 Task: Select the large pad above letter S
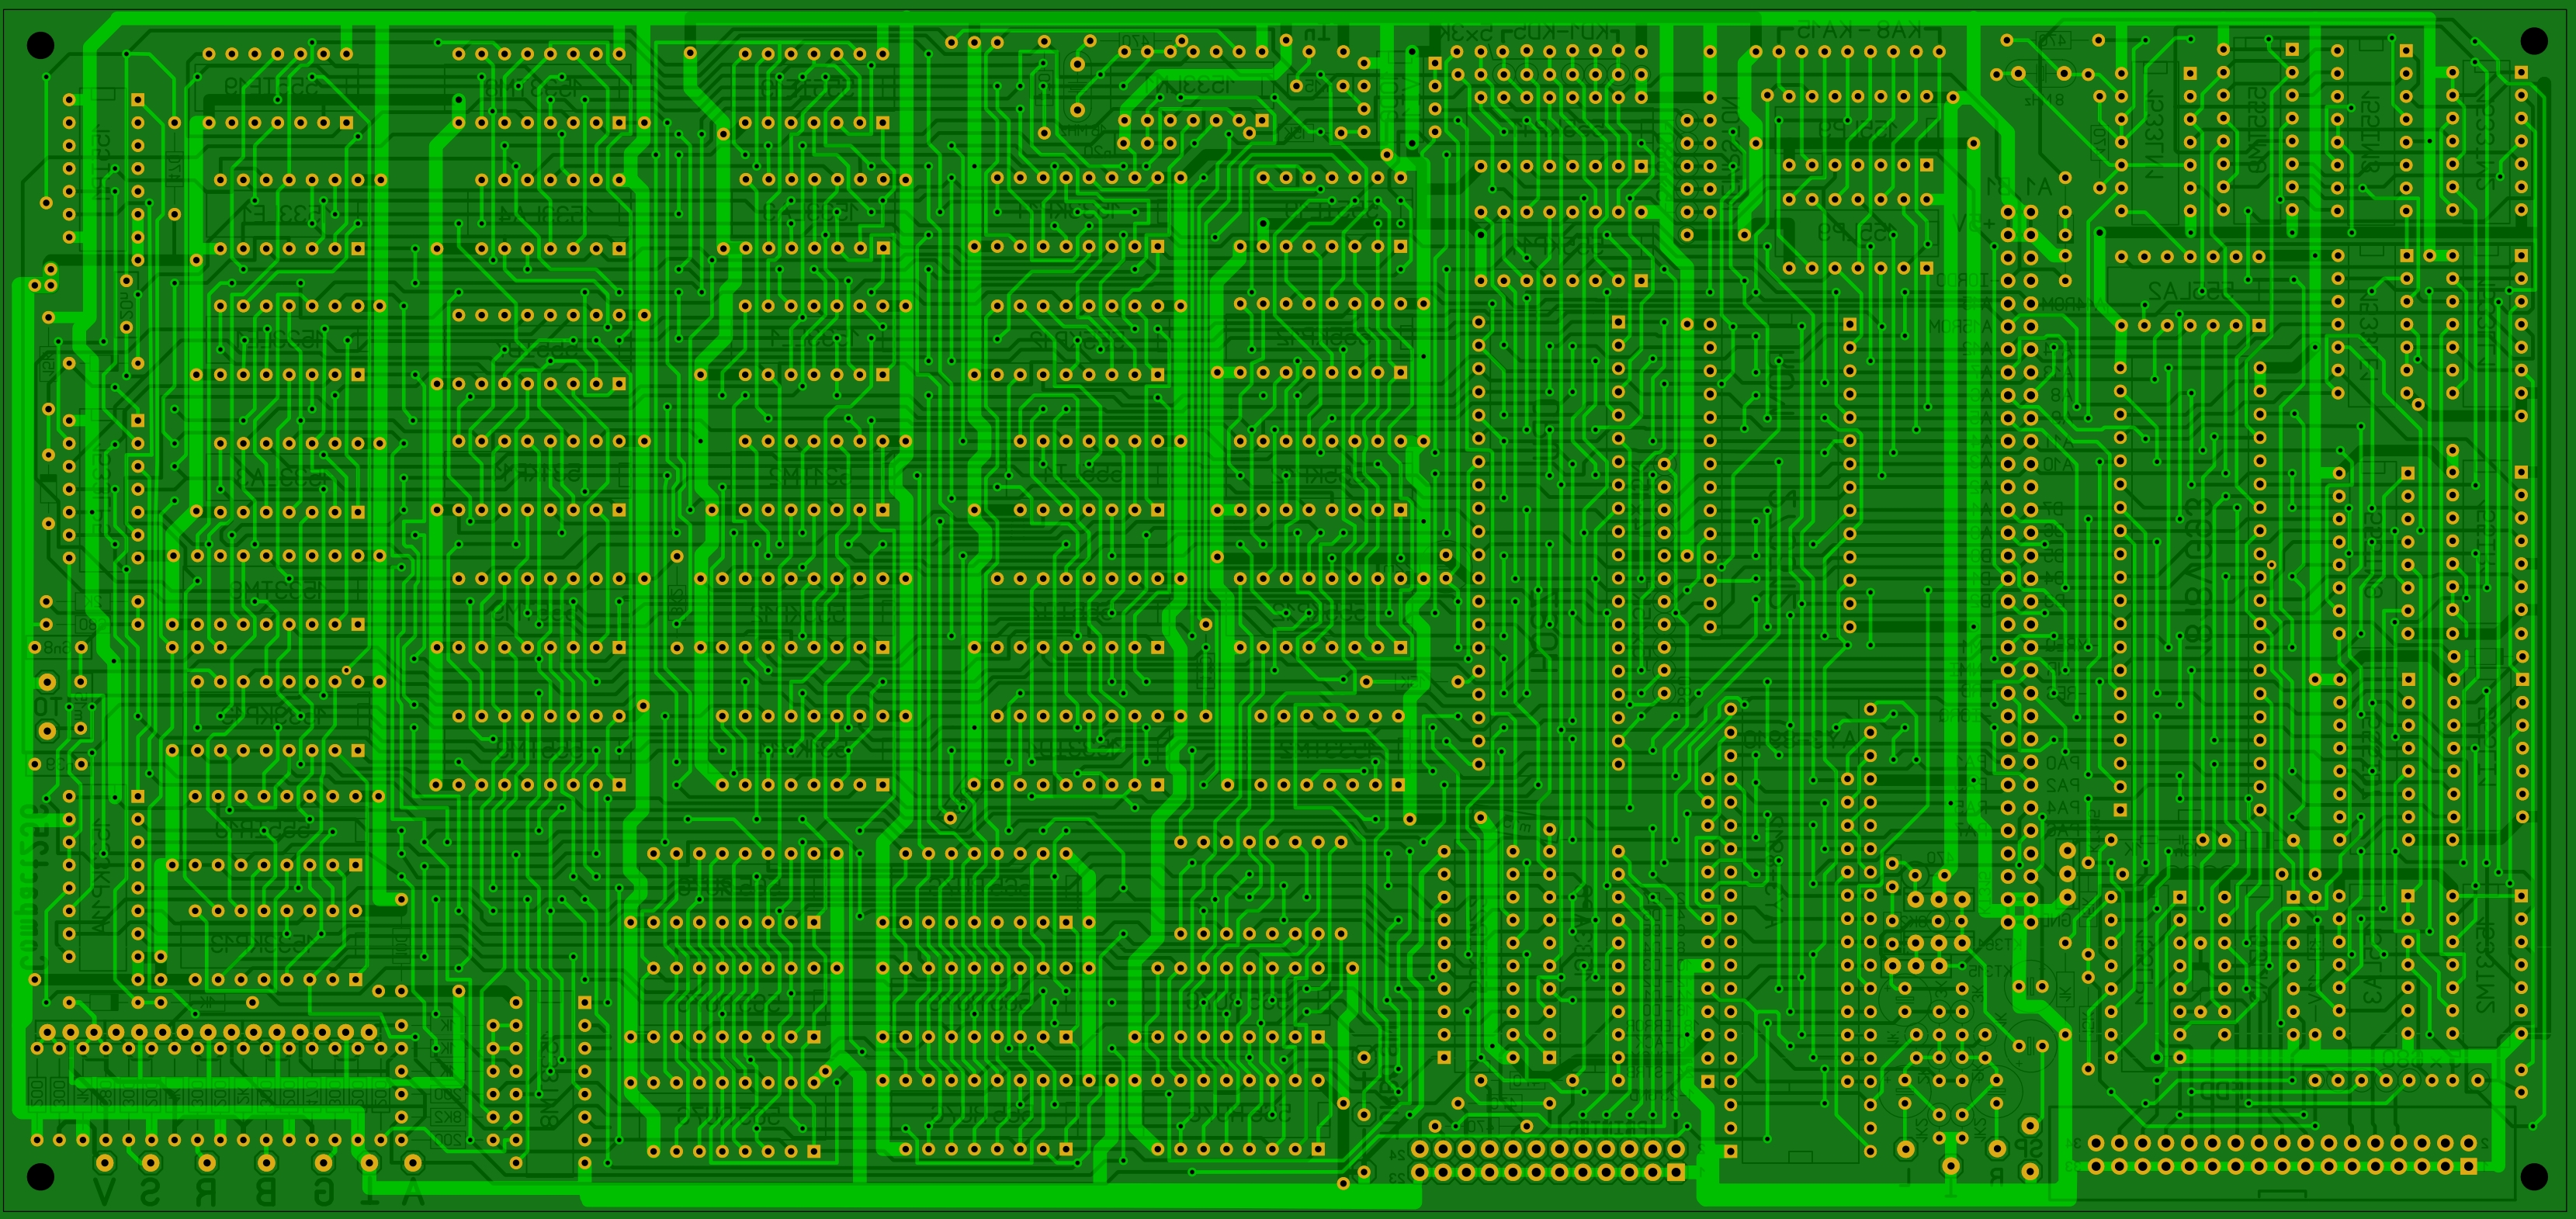click(151, 1163)
